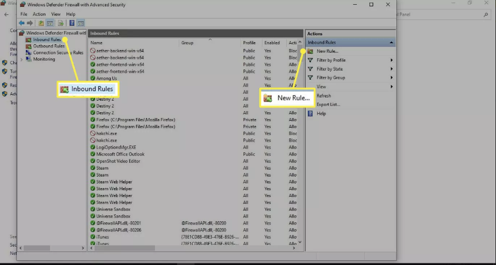
Task: Toggle the Show/Hide Action Pane toolbar icon
Action: pyautogui.click(x=81, y=23)
